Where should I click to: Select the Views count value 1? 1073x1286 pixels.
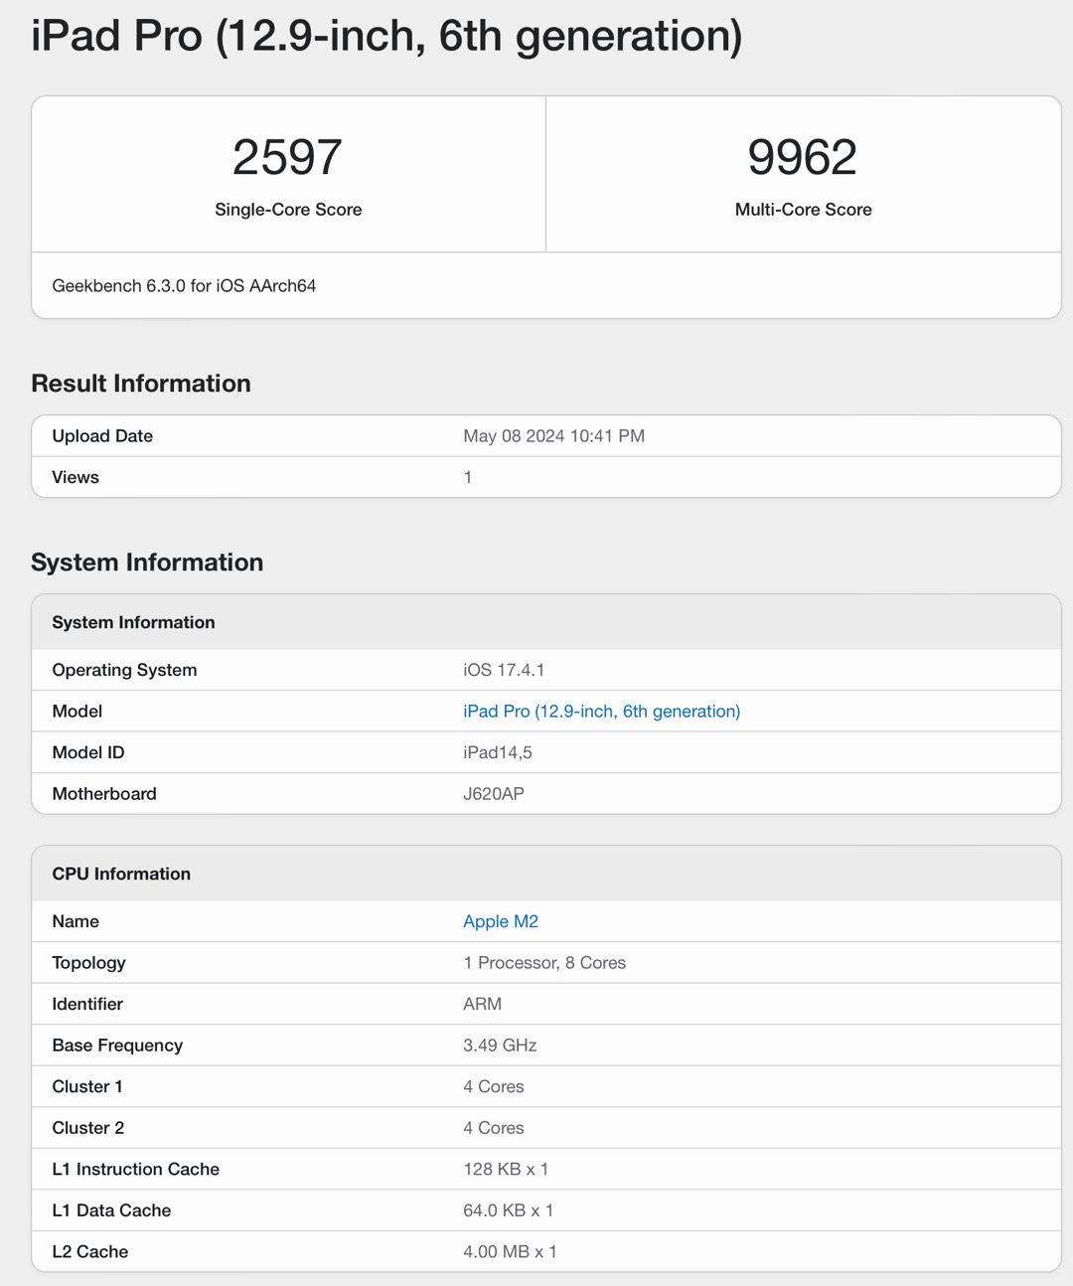click(468, 477)
